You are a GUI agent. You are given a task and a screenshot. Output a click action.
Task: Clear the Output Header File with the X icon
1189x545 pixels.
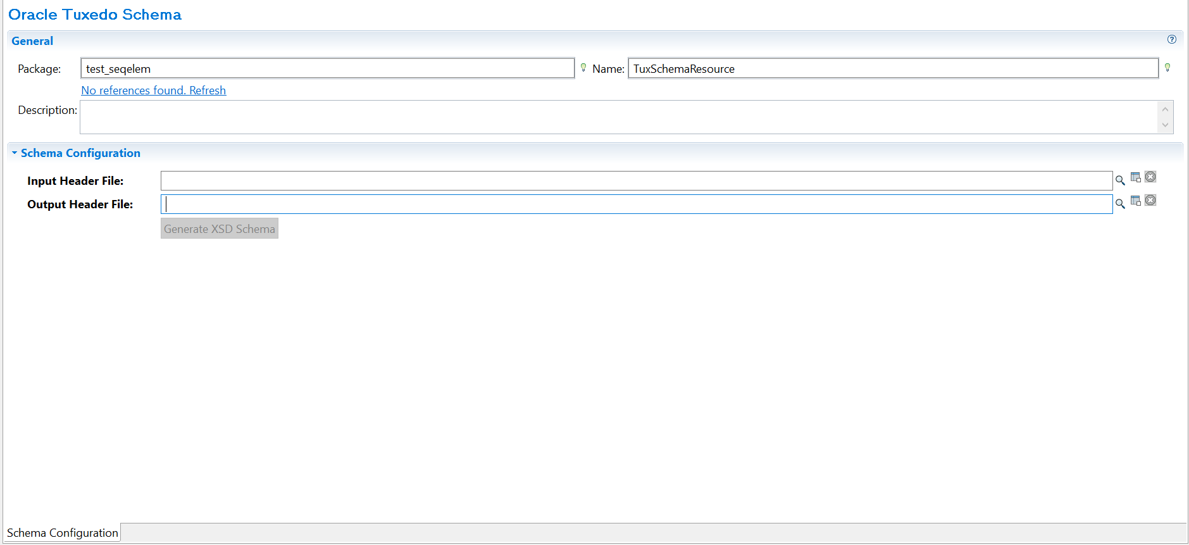(1150, 201)
